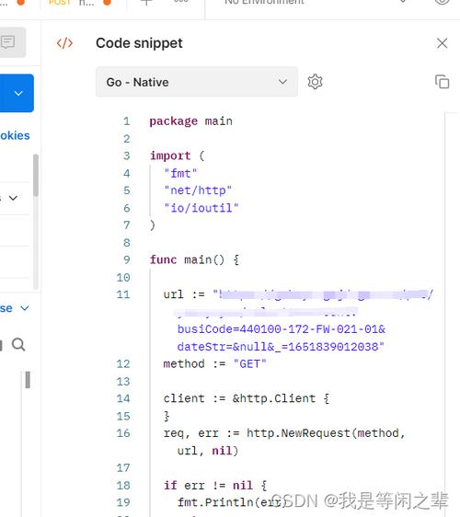Image resolution: width=460 pixels, height=517 pixels.
Task: Click line 12 method GET code
Action: click(214, 364)
